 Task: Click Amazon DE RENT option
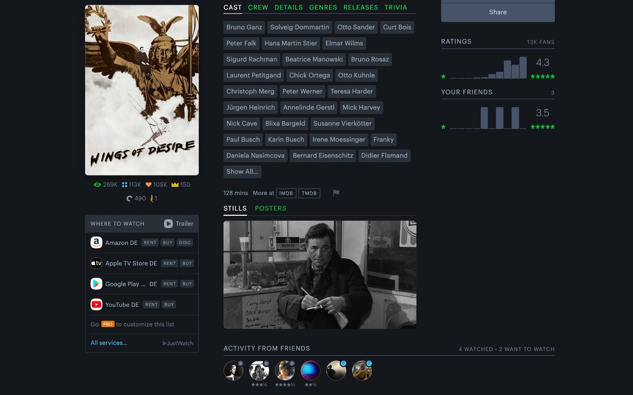coord(150,242)
